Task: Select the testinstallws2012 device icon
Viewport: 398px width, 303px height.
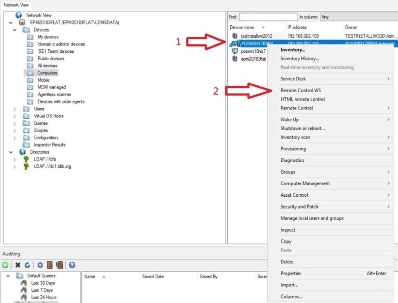Action: click(x=235, y=35)
